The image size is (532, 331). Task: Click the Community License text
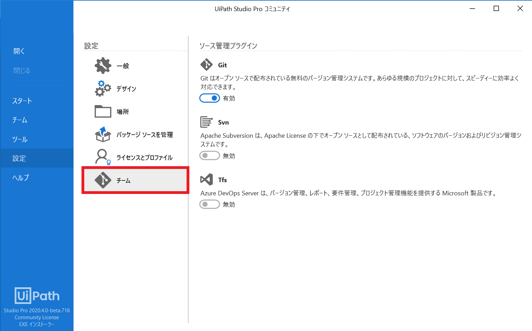[x=37, y=317]
